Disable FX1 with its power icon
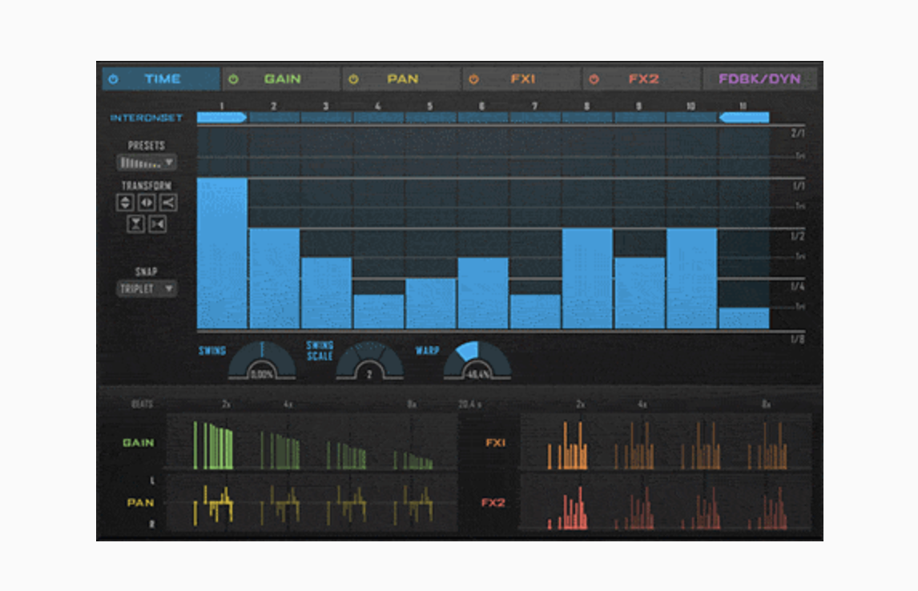 473,79
